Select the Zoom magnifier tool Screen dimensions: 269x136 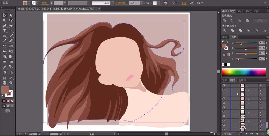(x=11, y=83)
